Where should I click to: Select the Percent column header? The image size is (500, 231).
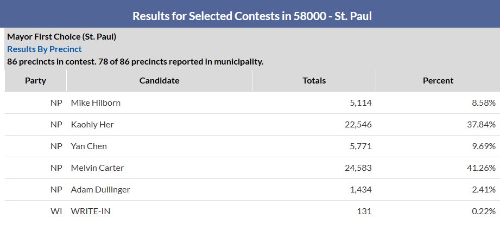[x=438, y=81]
